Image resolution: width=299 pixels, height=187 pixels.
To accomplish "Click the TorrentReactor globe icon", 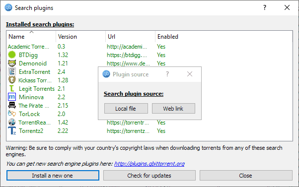I will point(12,122).
